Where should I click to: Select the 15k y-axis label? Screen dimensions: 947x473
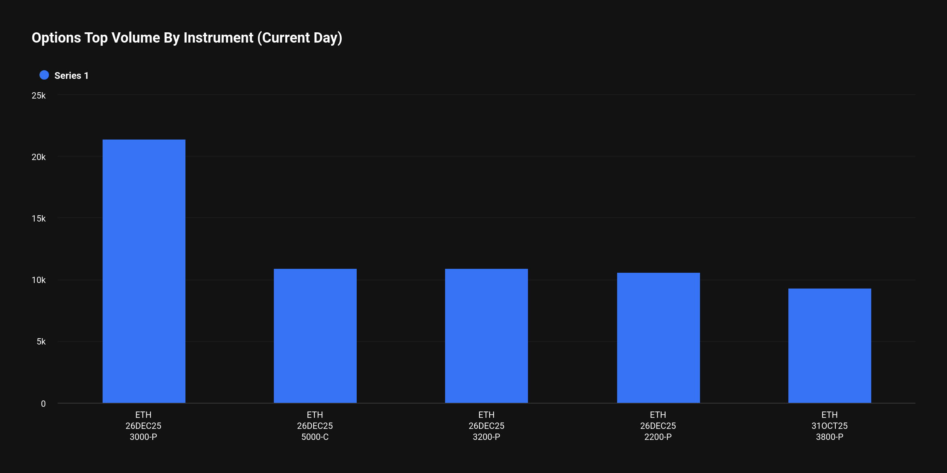pos(39,219)
